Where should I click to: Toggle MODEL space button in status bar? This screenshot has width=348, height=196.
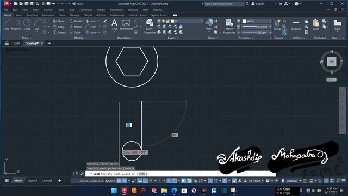[110, 181]
